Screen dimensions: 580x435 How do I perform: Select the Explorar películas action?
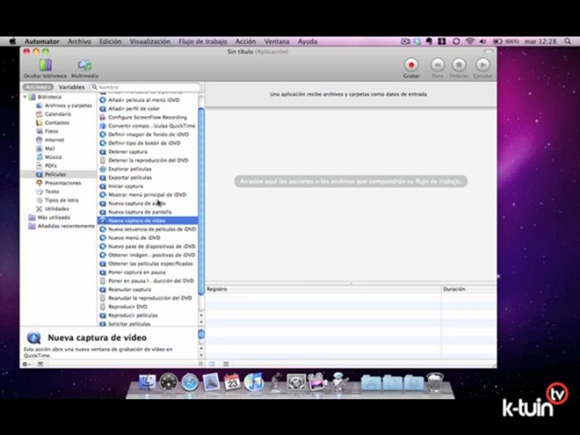(x=130, y=169)
